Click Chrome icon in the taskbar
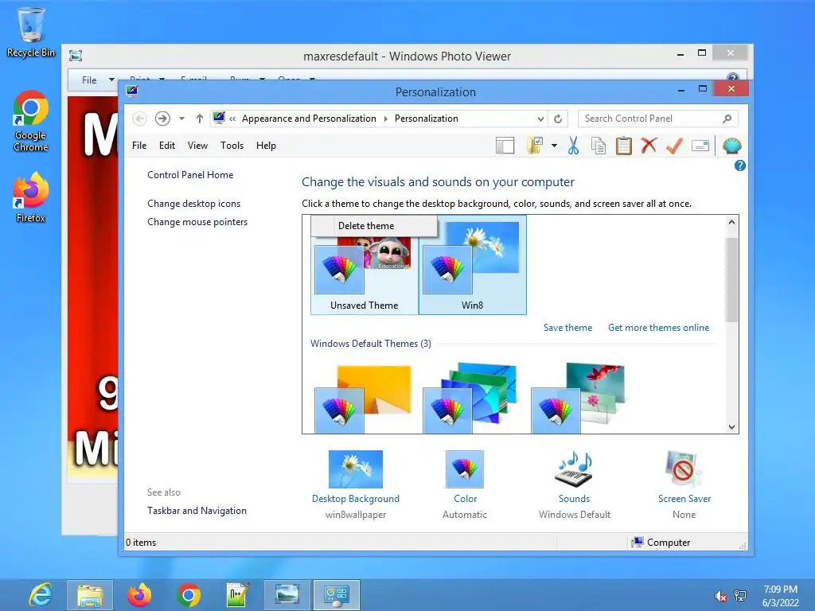The image size is (815, 611). (x=189, y=595)
